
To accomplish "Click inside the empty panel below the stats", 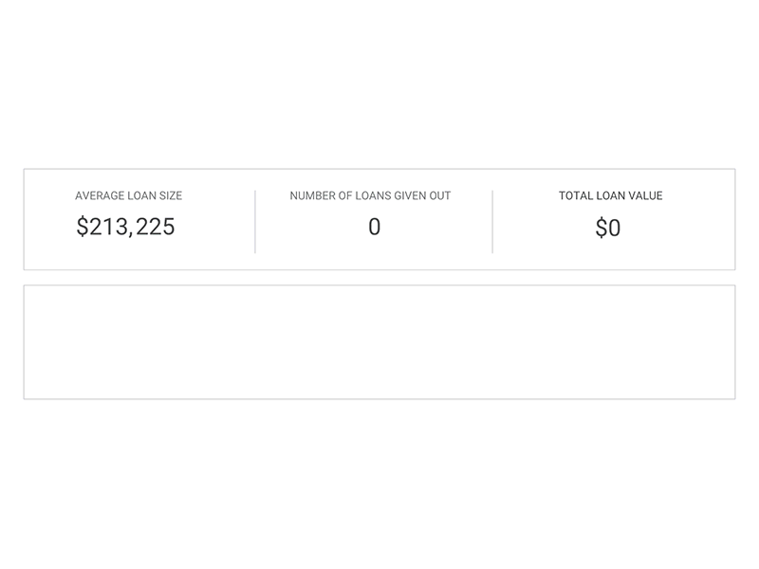I will click(x=379, y=340).
